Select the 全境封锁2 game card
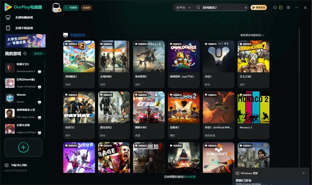This screenshot has height=185, width=312. (114, 64)
